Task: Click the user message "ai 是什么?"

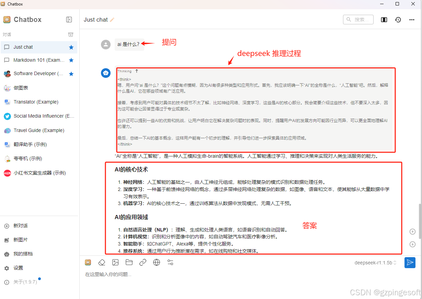Action: [x=129, y=44]
